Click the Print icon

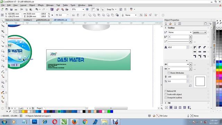pyautogui.click(x=16, y=9)
